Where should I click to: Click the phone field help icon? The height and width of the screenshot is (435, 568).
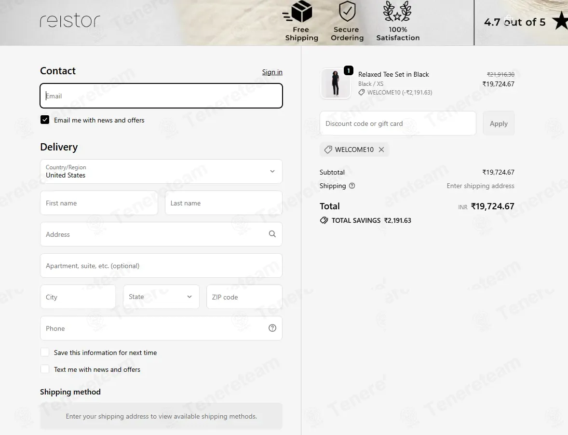click(x=272, y=328)
